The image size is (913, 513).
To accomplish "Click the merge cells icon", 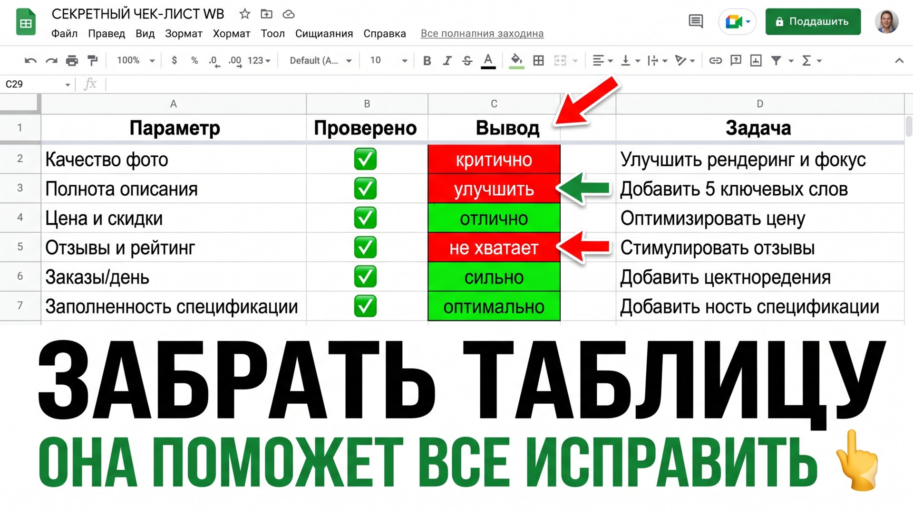I will [x=560, y=60].
